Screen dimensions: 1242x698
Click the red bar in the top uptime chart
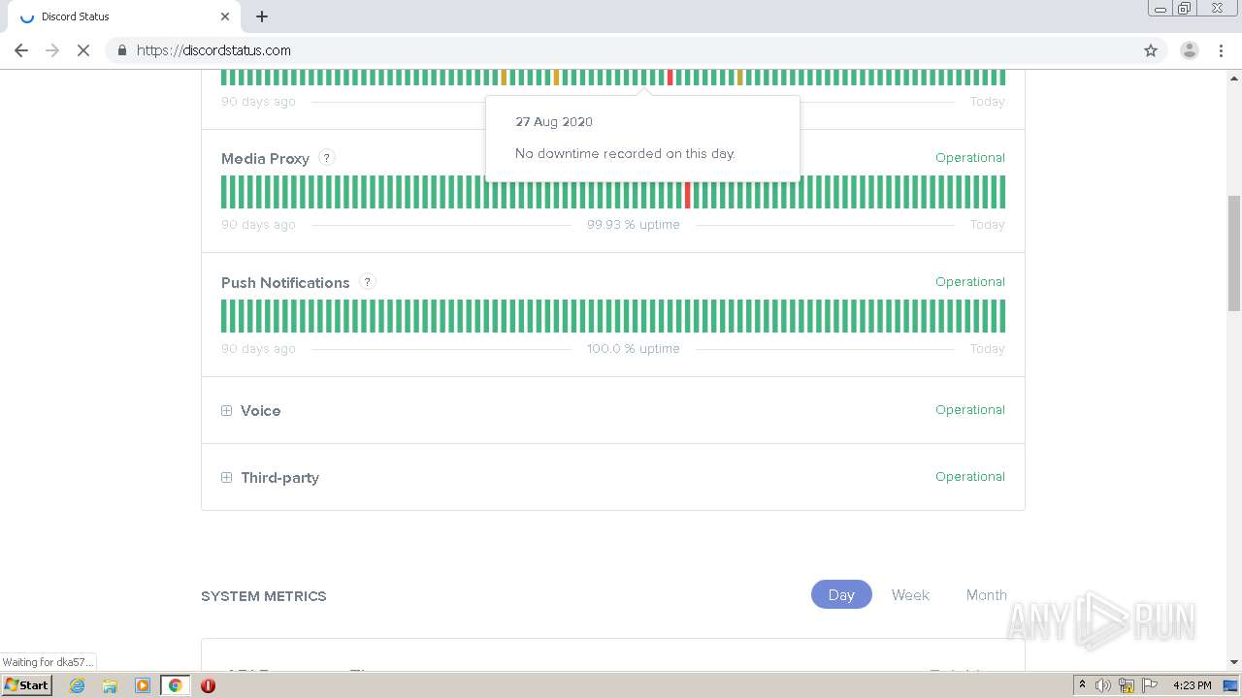[x=670, y=78]
